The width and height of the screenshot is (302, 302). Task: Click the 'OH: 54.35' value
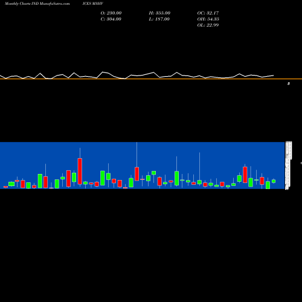point(208,19)
